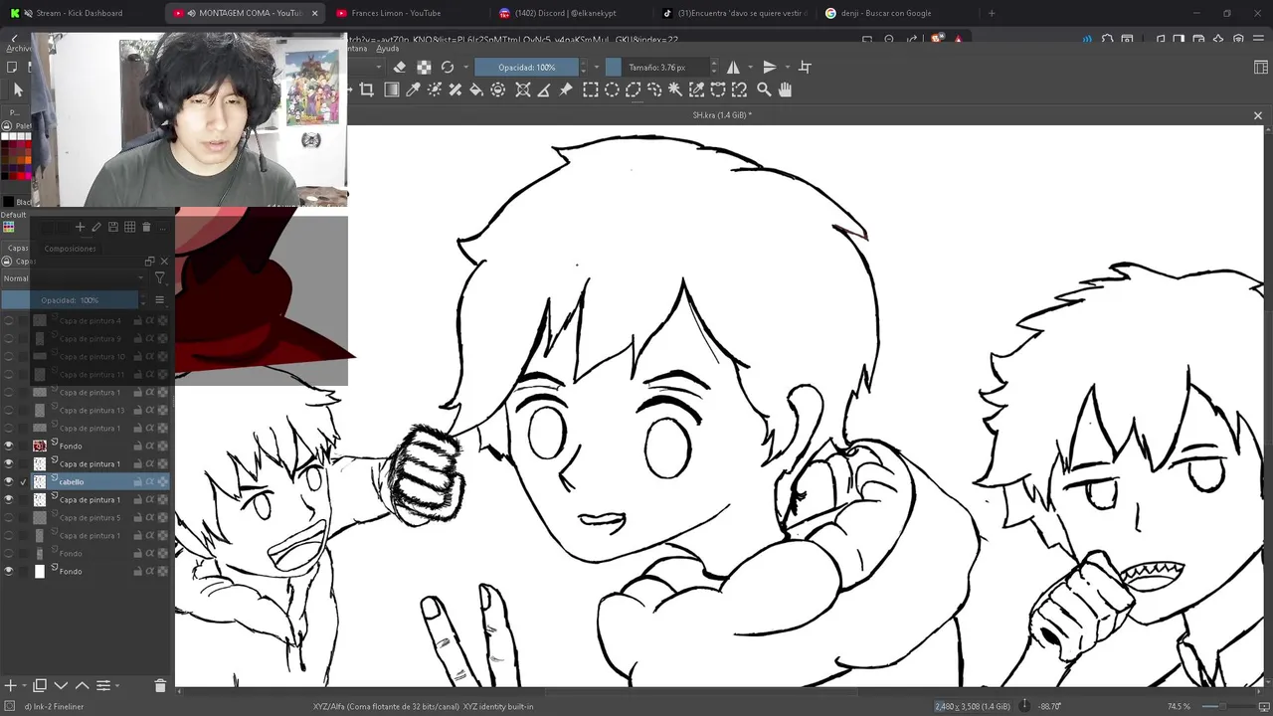Expand the dropdown after the Opacidad slider

[597, 67]
